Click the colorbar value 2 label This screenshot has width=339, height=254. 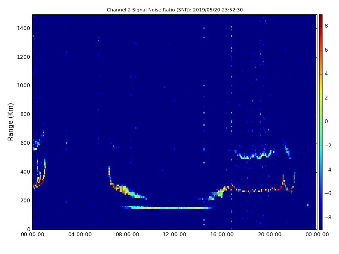326,98
